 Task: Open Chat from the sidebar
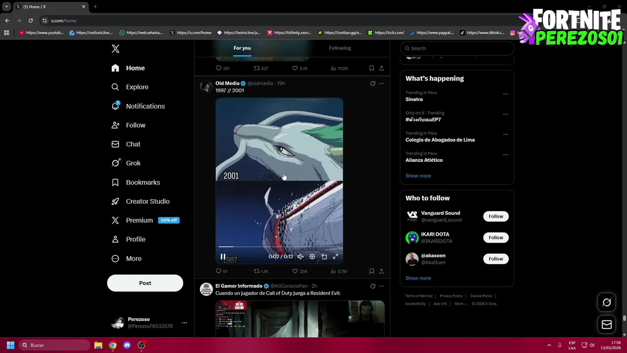point(126,144)
